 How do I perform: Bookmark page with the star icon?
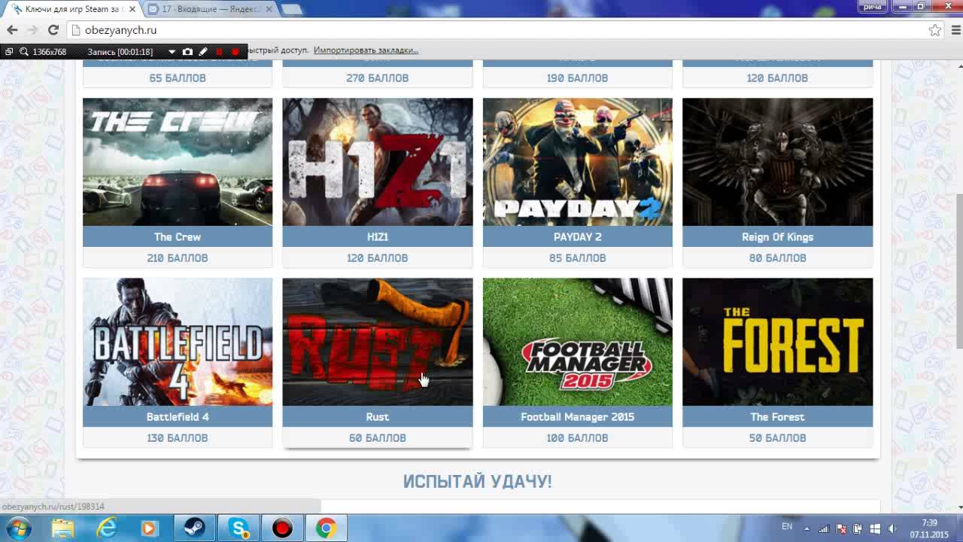tap(934, 30)
